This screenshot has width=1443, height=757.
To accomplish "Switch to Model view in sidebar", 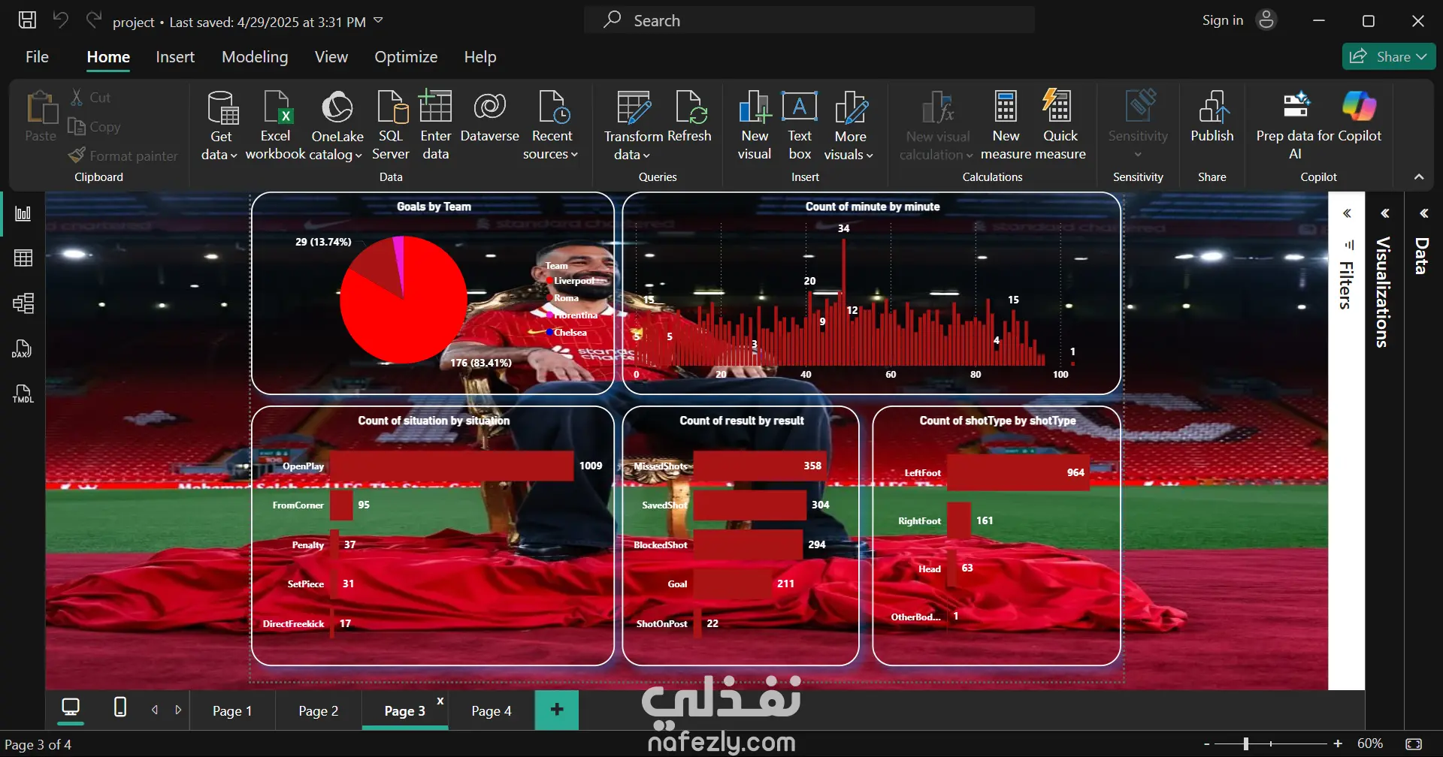I will pyautogui.click(x=23, y=303).
